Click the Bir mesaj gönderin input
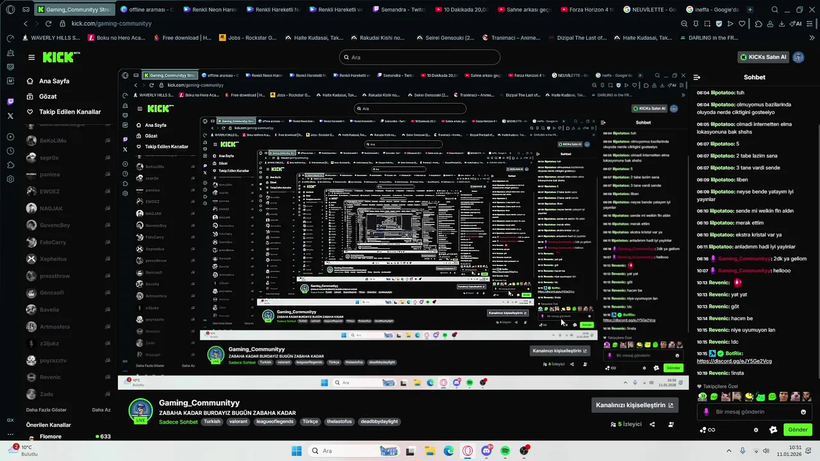Screen dimensions: 820x461 click(753, 412)
